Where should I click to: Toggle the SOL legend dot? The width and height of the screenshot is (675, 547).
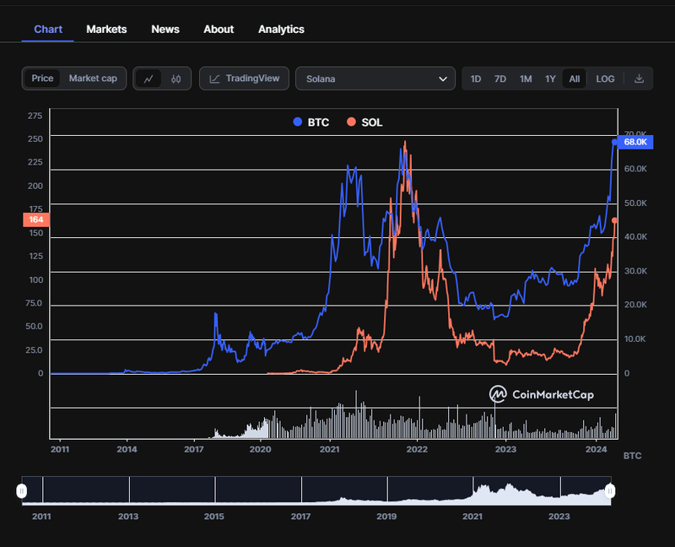coord(351,122)
